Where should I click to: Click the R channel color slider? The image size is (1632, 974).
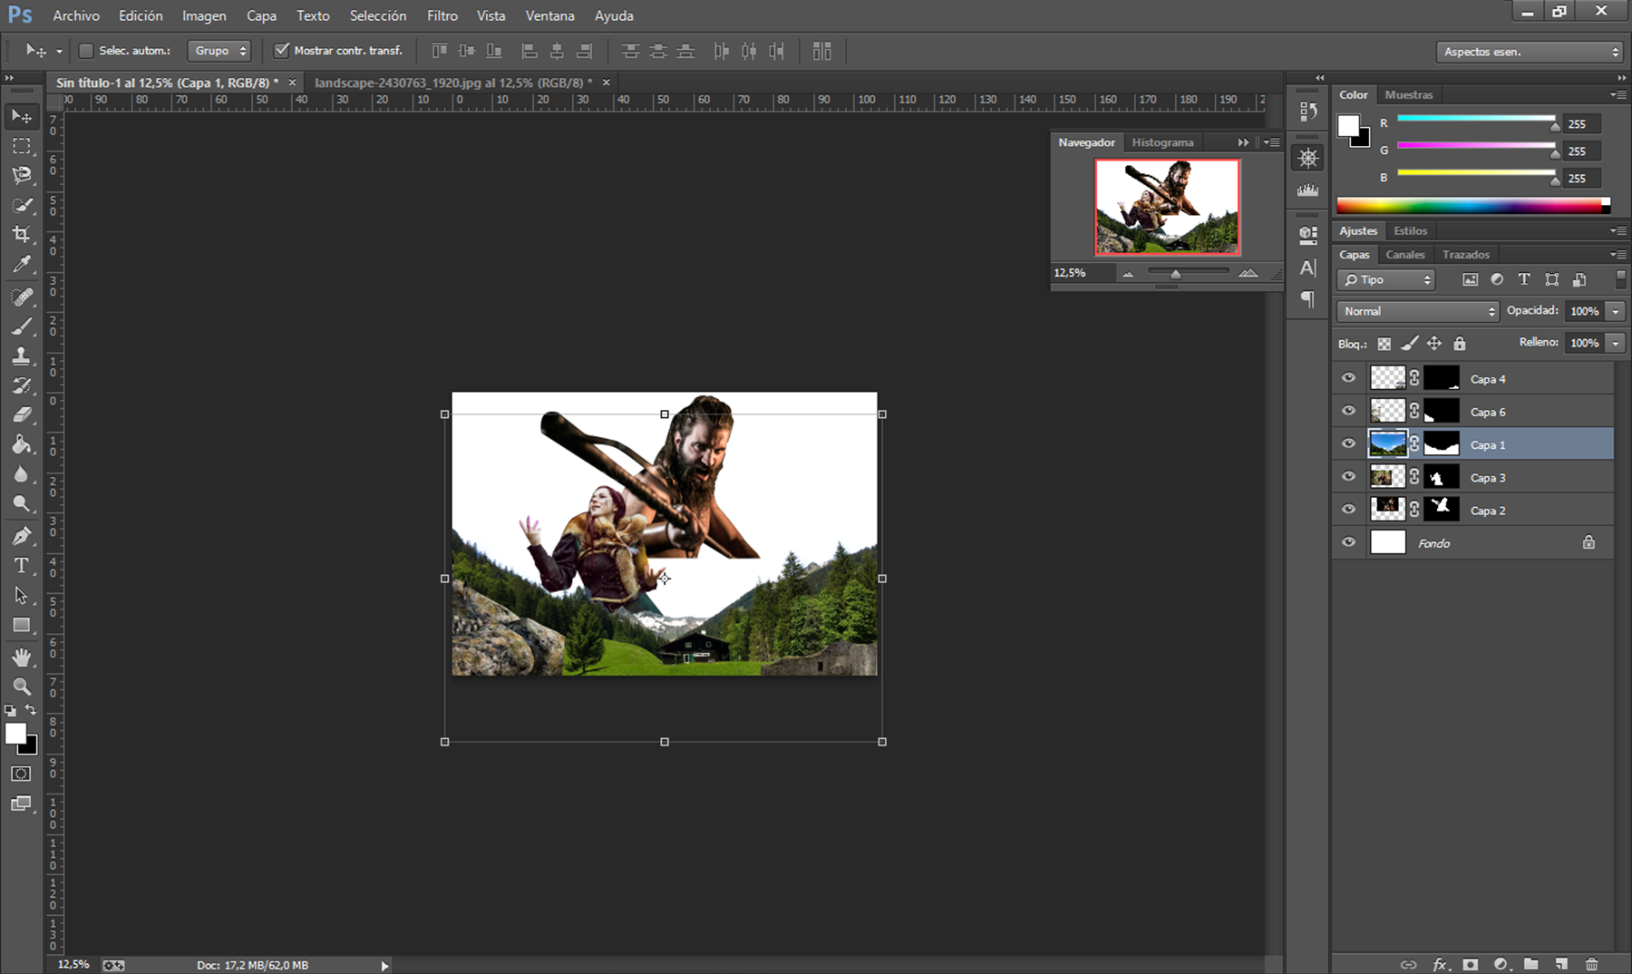tap(1476, 119)
